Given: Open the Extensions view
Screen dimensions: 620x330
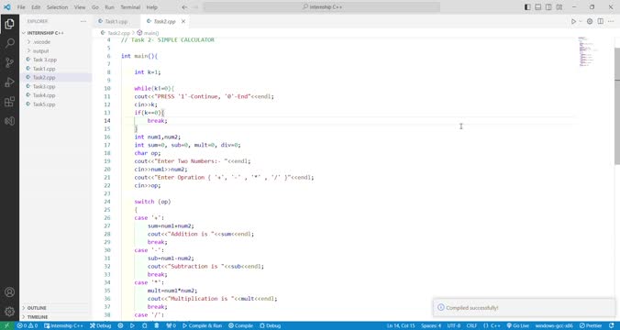Looking at the screenshot, I should pyautogui.click(x=9, y=102).
